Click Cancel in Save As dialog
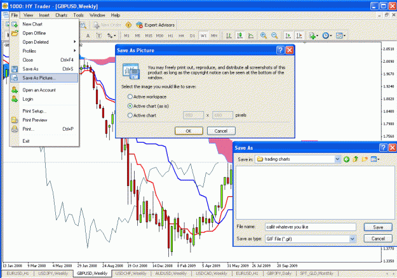 pyautogui.click(x=378, y=239)
